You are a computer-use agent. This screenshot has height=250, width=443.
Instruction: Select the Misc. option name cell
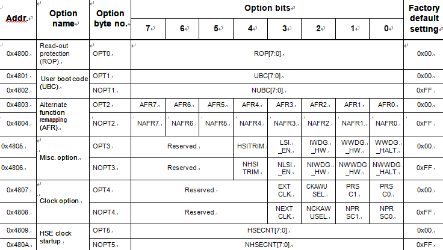pyautogui.click(x=63, y=158)
